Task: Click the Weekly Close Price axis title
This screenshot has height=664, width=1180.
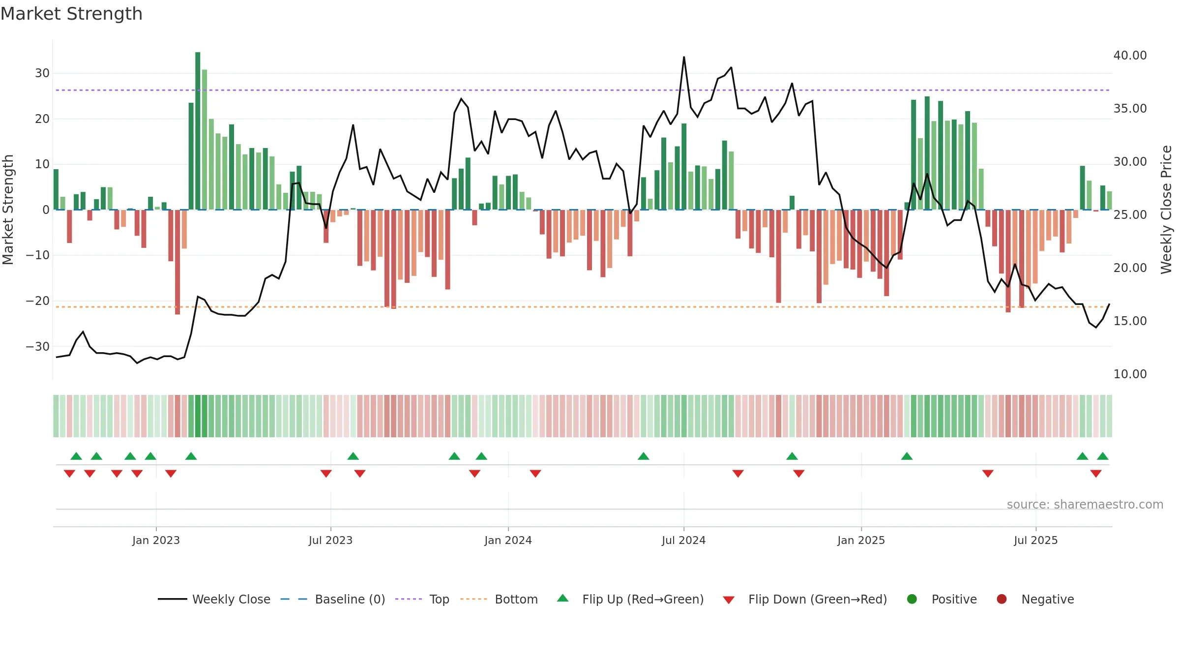Action: pyautogui.click(x=1166, y=210)
